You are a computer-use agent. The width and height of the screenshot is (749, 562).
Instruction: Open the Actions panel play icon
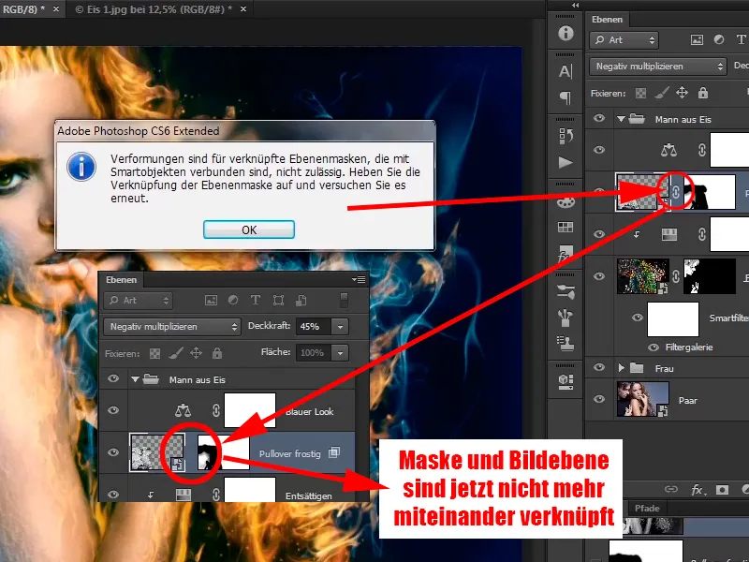click(565, 162)
